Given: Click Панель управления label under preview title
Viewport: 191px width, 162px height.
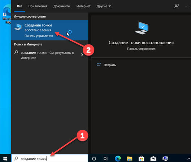Looking at the screenshot, I should coord(141,49).
